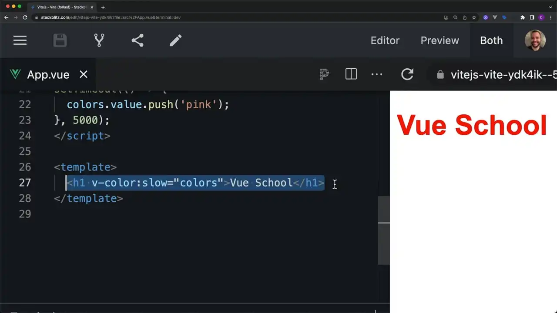Click the preview URL lock icon

[440, 75]
